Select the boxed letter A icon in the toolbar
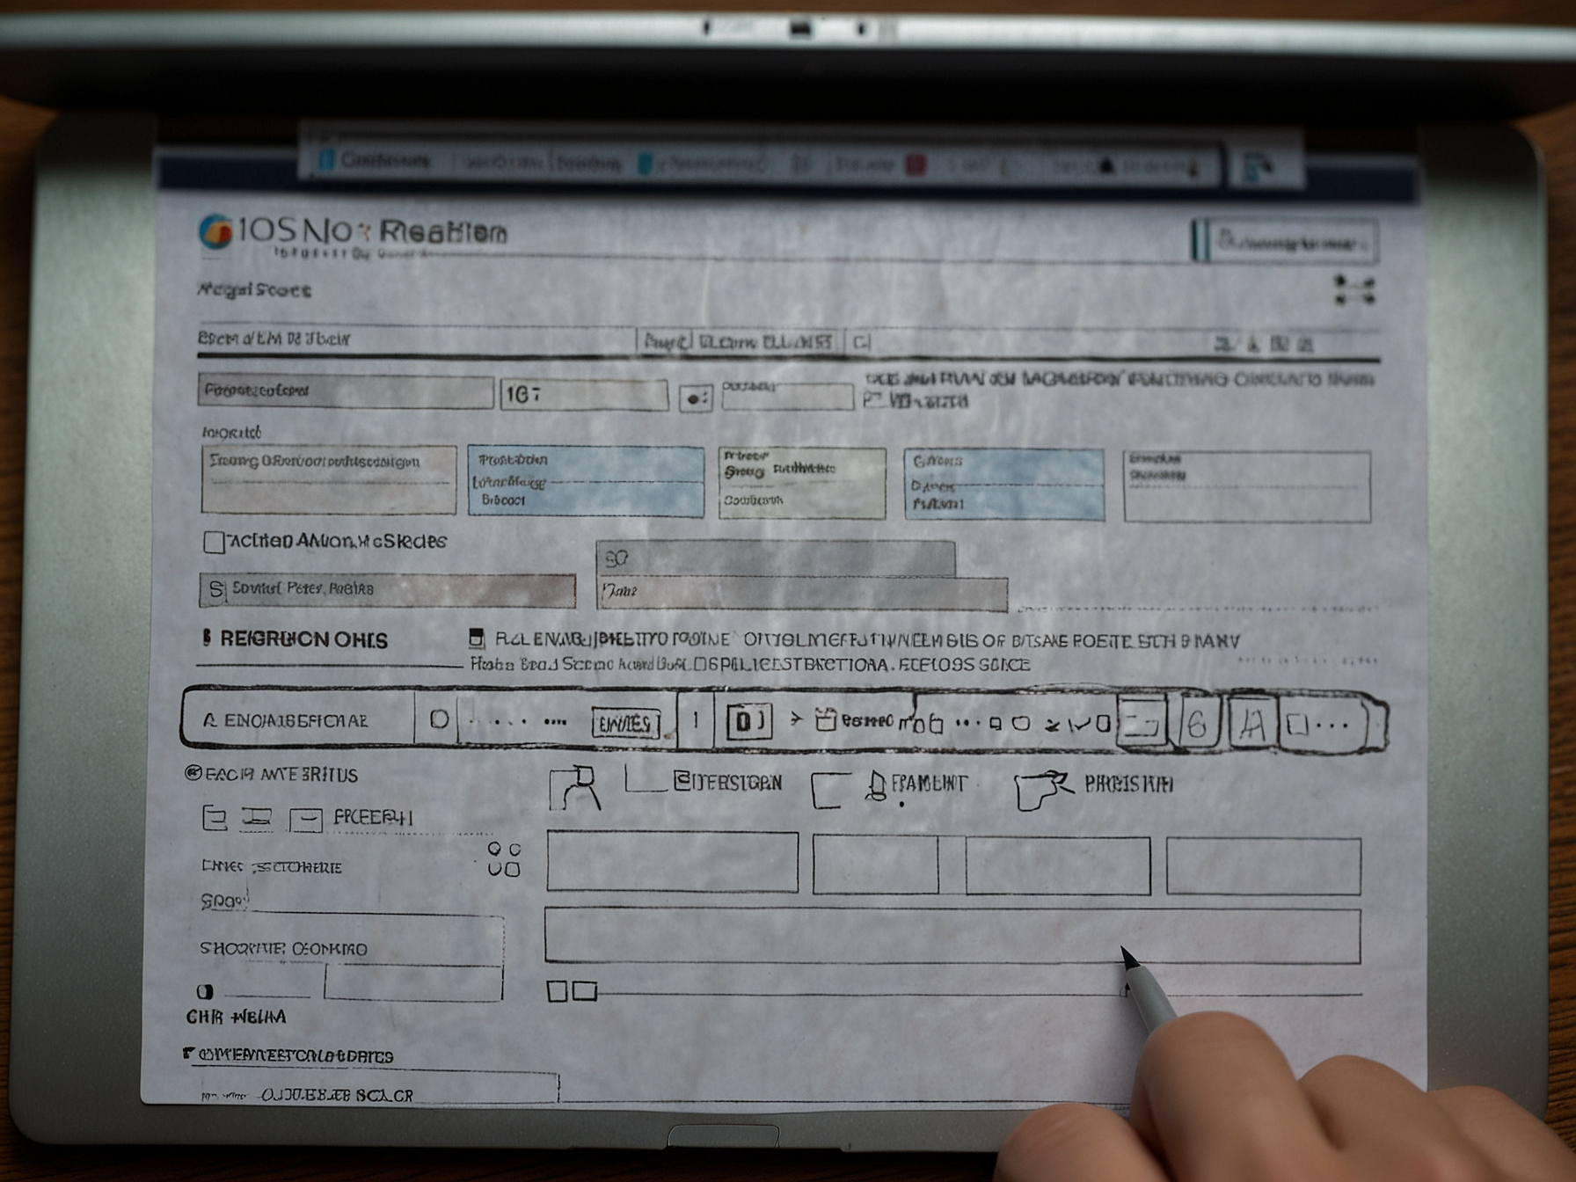1576x1182 pixels. tap(1251, 725)
